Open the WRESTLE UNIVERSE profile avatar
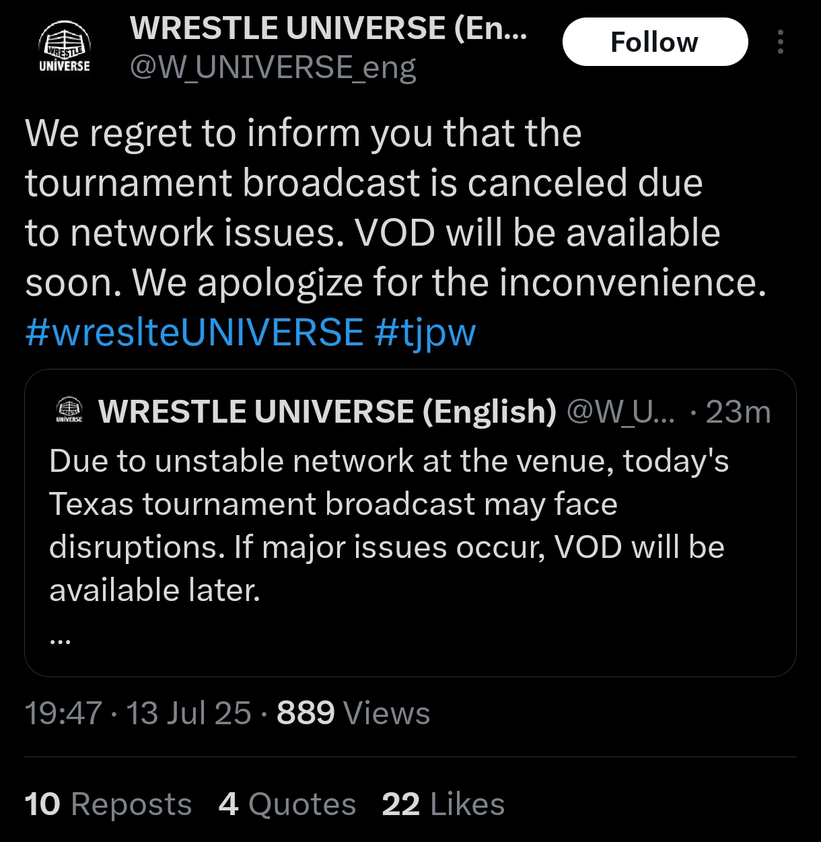This screenshot has height=842, width=821. (65, 48)
